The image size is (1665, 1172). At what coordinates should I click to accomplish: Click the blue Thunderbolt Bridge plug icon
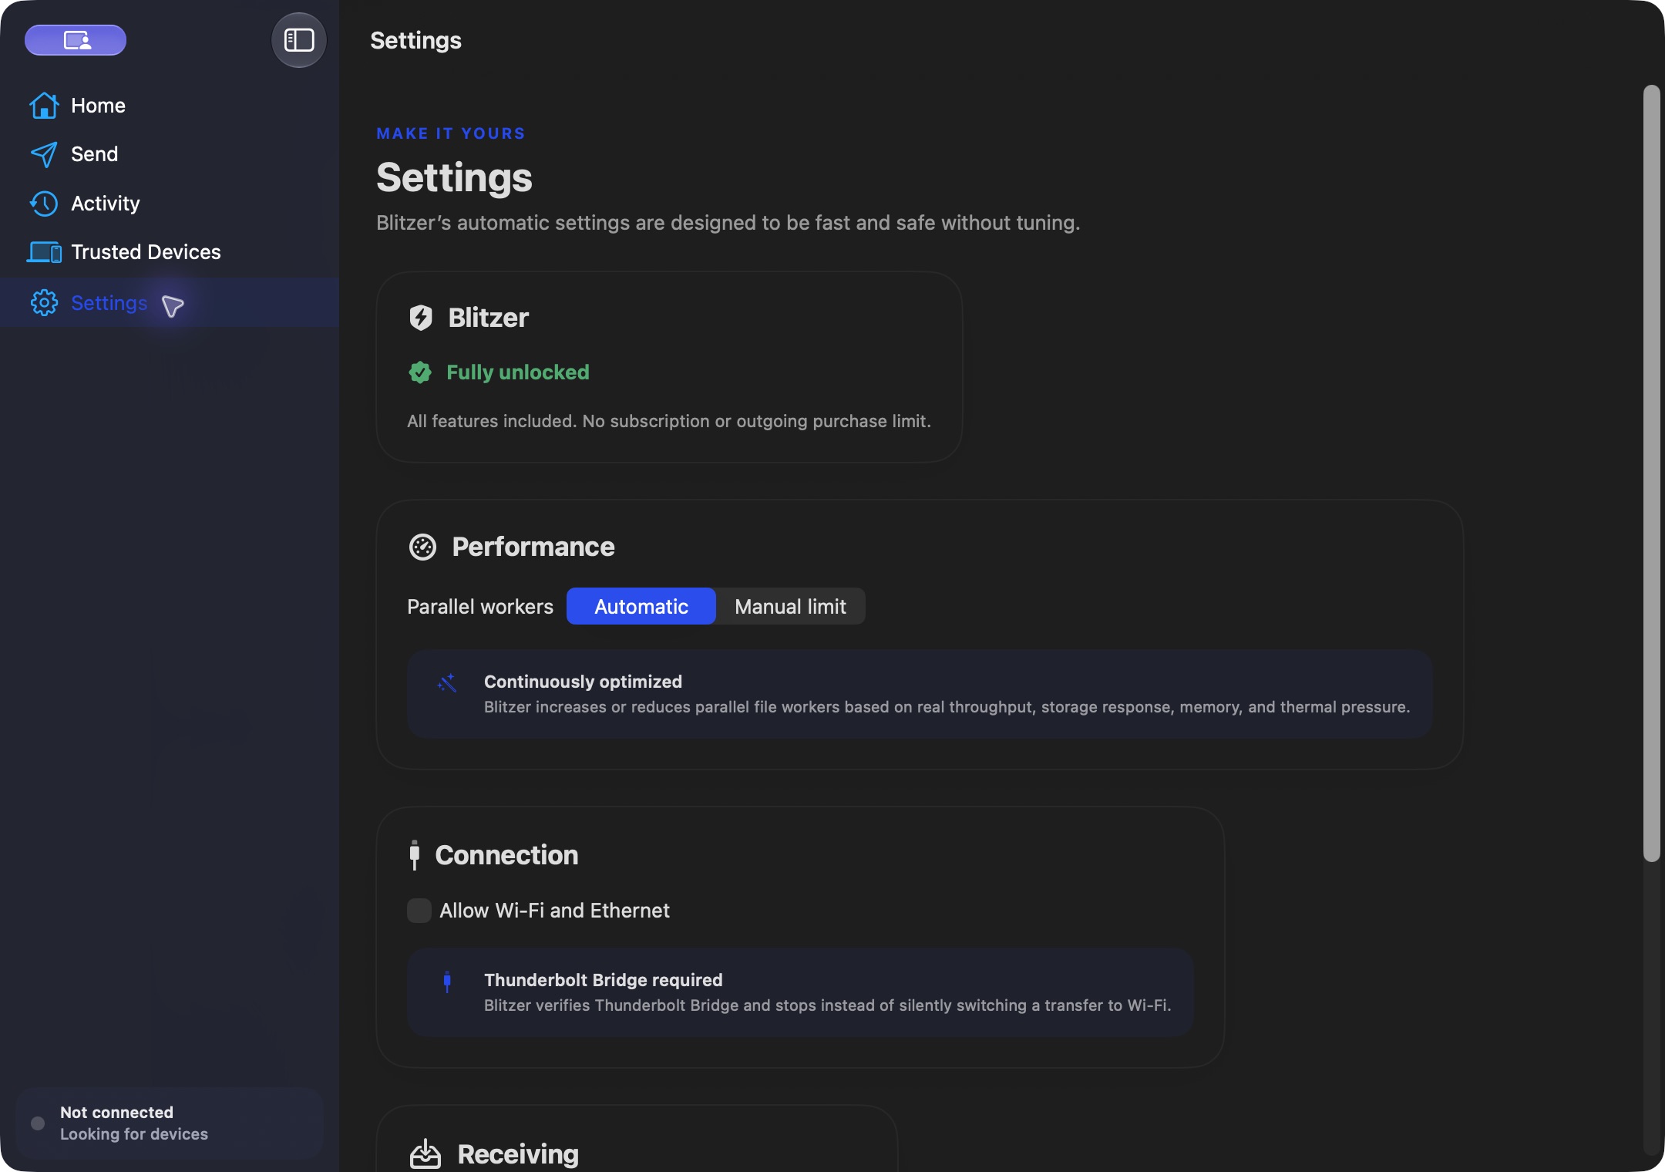click(447, 982)
